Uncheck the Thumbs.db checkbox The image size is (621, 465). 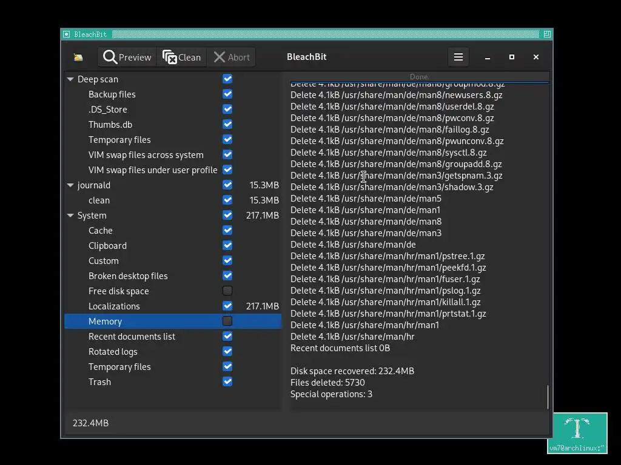[x=227, y=124]
